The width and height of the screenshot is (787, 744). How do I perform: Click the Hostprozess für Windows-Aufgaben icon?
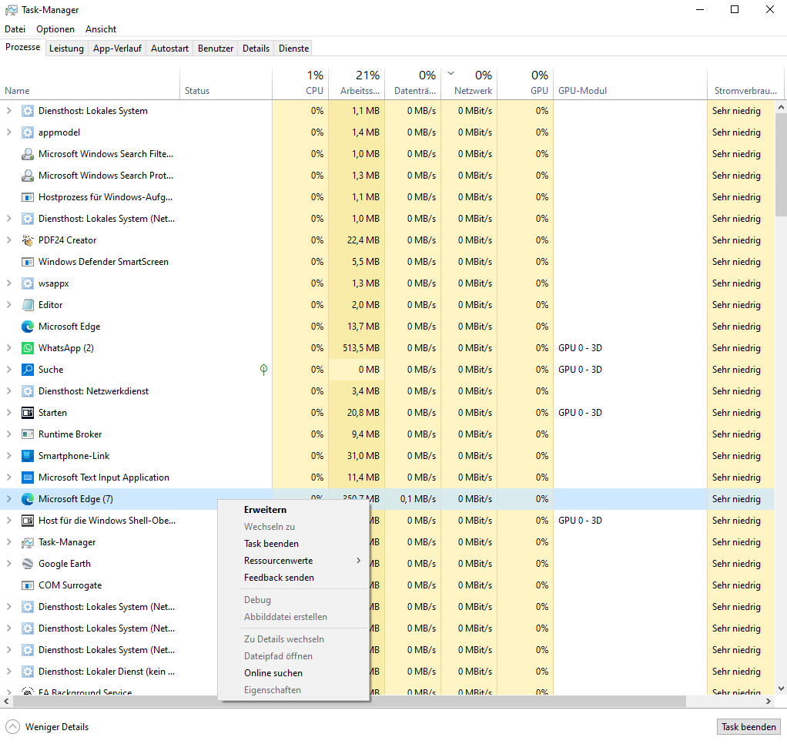tap(28, 197)
